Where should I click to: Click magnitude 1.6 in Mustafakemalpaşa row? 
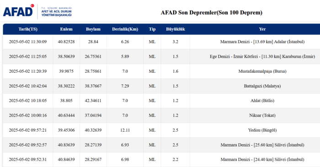175,71
